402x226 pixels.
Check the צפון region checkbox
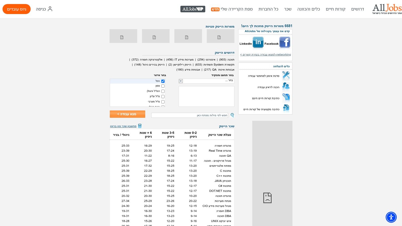click(x=163, y=86)
